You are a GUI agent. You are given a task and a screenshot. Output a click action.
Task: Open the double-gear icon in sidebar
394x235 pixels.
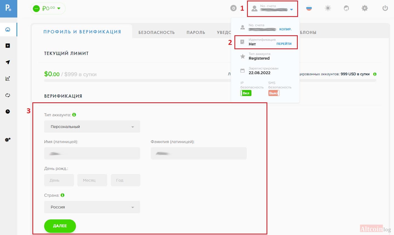pos(8,140)
